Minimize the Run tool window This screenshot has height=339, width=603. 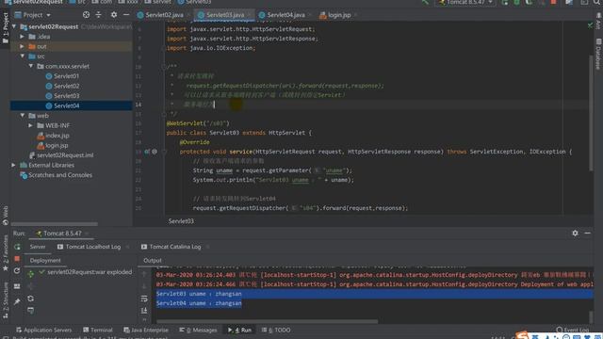(x=587, y=233)
